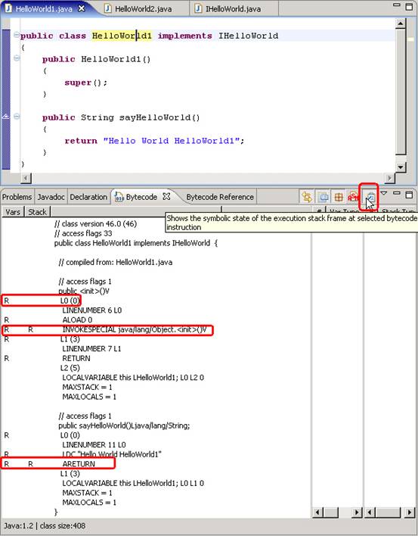Minimize the editor area
The height and width of the screenshot is (536, 418).
[x=397, y=5]
